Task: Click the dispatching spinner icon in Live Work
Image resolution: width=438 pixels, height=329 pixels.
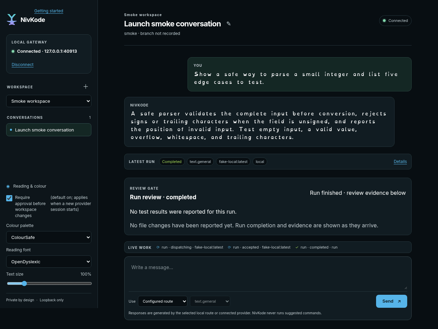Action: (158, 247)
